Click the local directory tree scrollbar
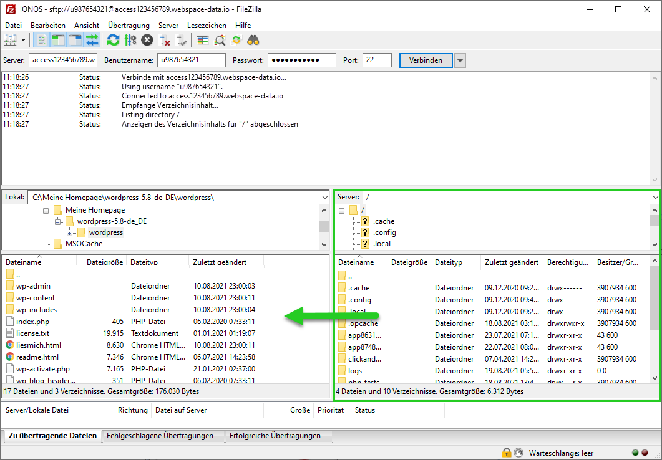Image resolution: width=662 pixels, height=460 pixels. [324, 227]
